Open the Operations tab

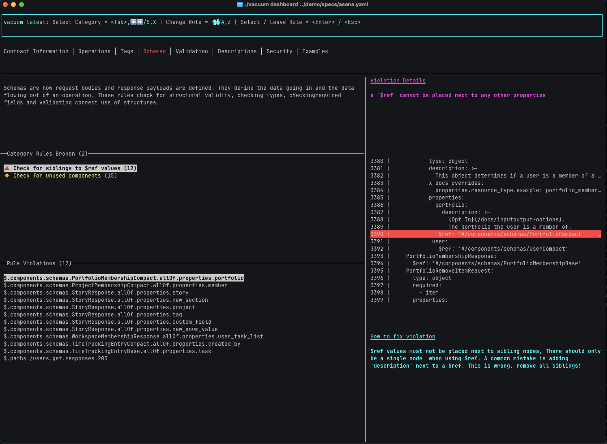[95, 51]
